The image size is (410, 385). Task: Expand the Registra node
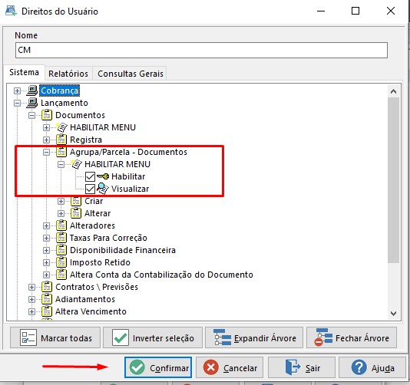click(46, 140)
